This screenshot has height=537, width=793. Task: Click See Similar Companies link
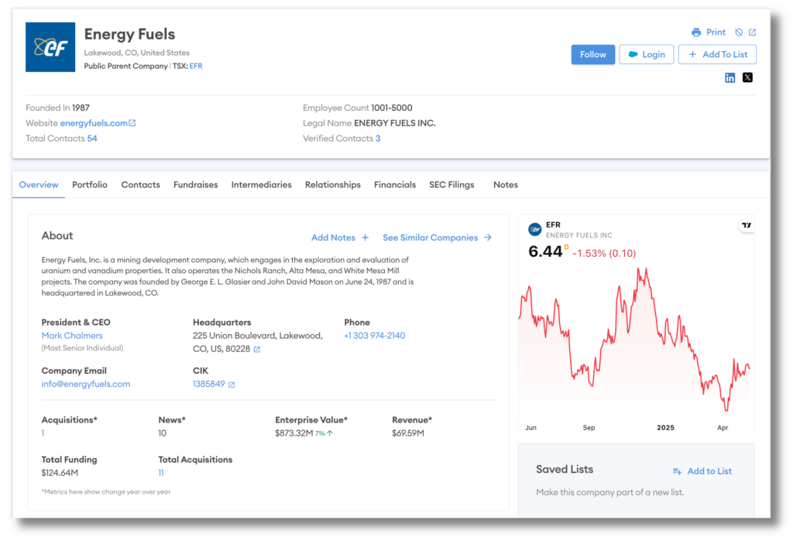431,238
